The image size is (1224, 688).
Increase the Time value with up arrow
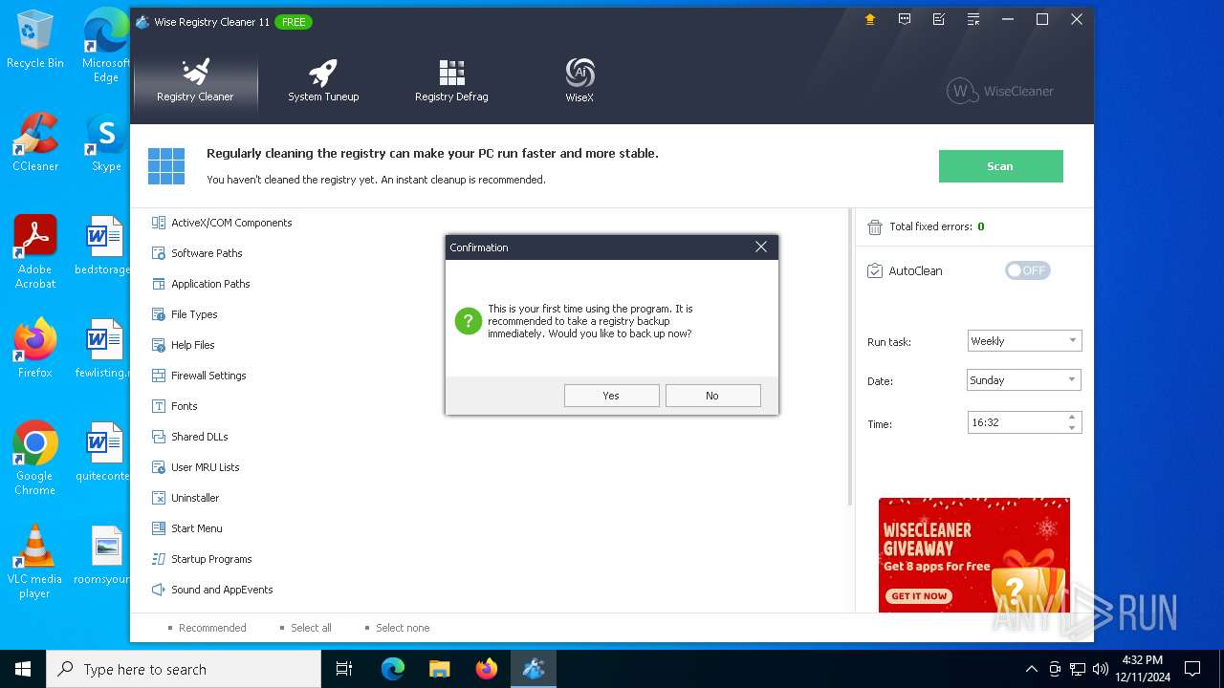point(1072,417)
